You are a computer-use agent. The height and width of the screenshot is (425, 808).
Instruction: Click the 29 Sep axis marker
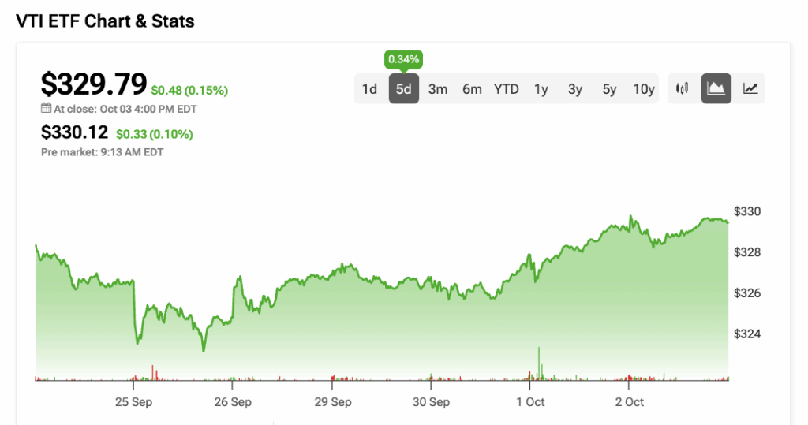pyautogui.click(x=332, y=402)
